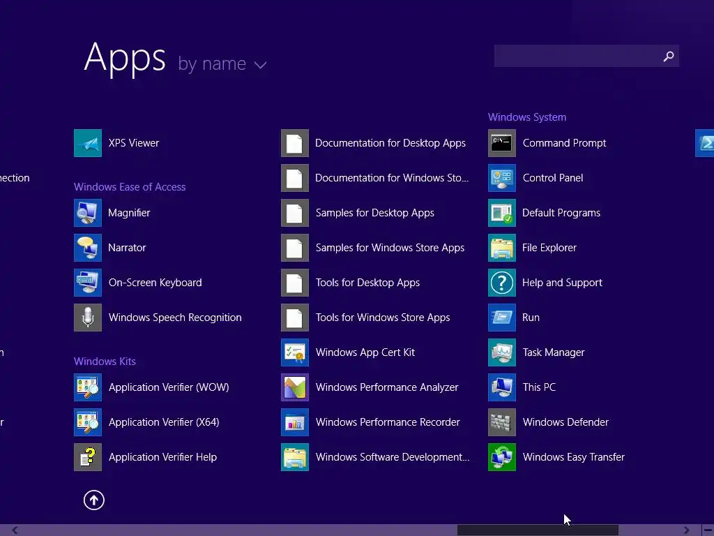Image resolution: width=714 pixels, height=536 pixels.
Task: Launch the File Explorer icon
Action: (x=502, y=248)
